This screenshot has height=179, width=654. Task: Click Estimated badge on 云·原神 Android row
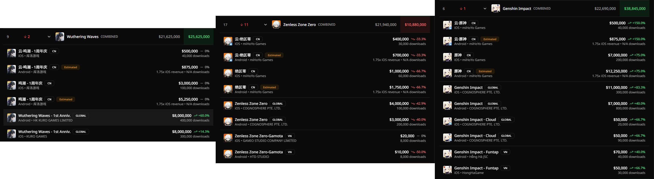tap(490, 39)
